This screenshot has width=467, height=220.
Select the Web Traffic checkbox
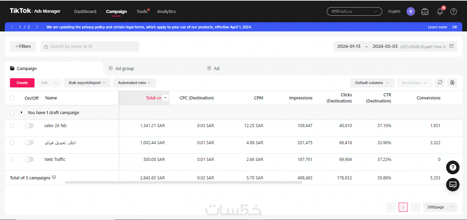click(12, 160)
